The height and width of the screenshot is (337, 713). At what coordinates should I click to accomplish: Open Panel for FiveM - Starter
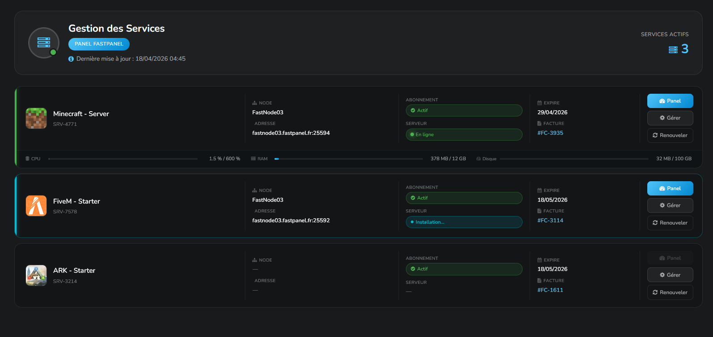670,188
